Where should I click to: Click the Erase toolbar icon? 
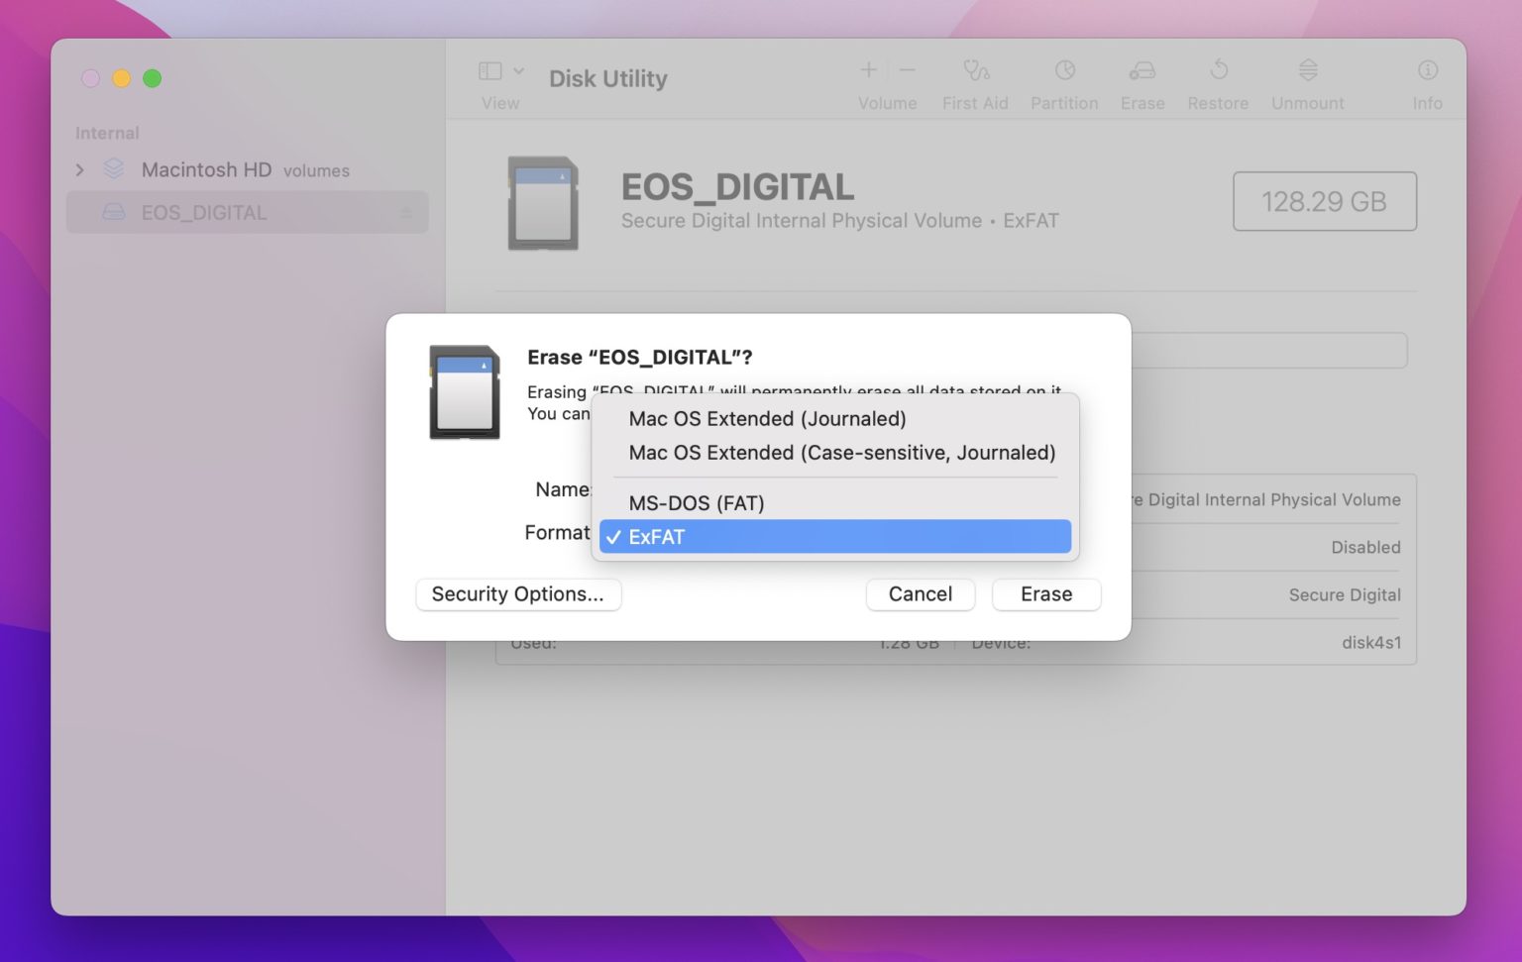coord(1142,70)
